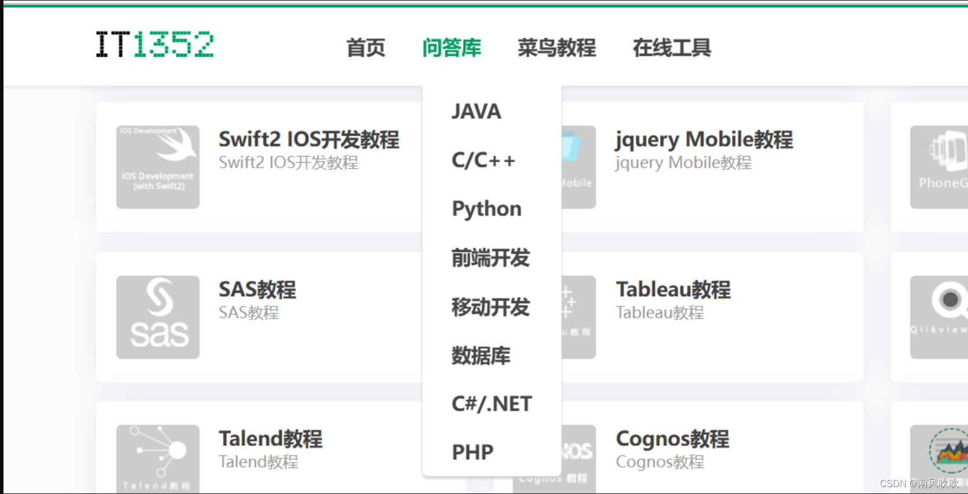Click the gray SAS教程 subtitle text
968x494 pixels.
tap(249, 312)
